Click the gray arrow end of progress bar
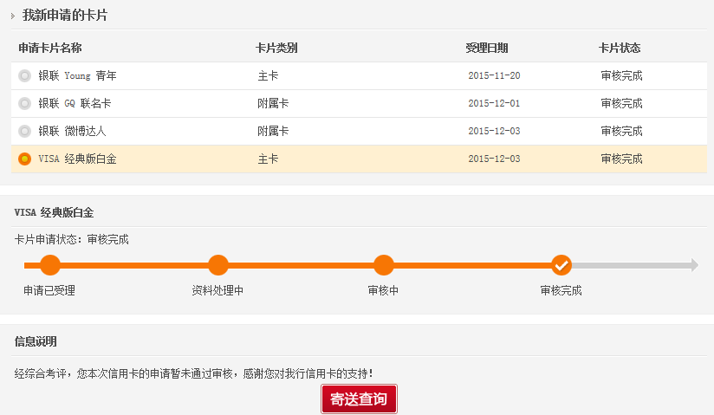 [x=694, y=265]
